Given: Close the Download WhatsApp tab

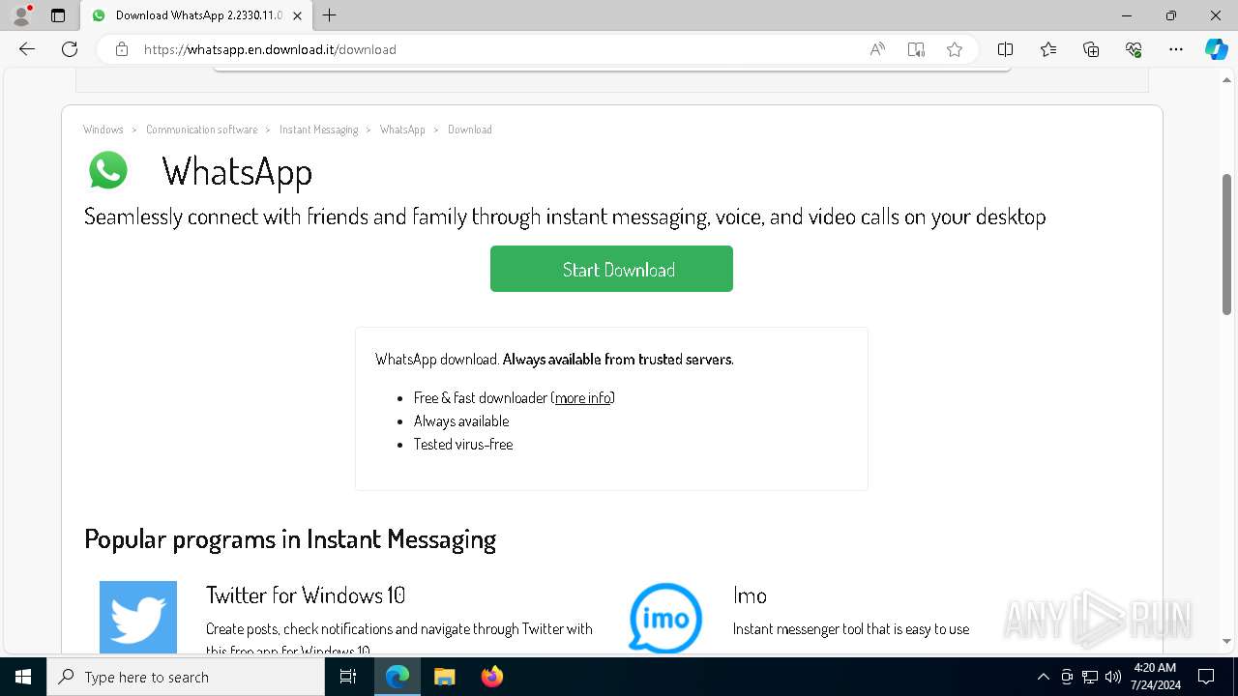Looking at the screenshot, I should tap(297, 15).
